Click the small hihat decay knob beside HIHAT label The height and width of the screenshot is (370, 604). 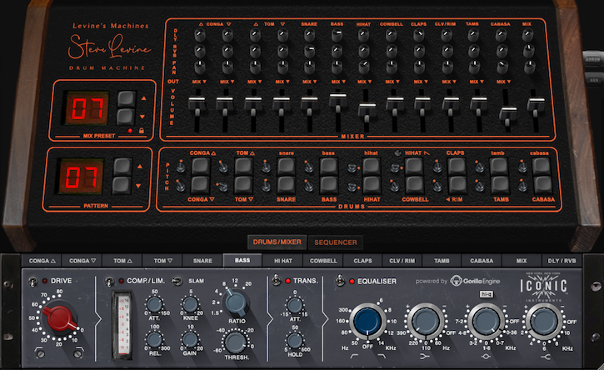click(x=398, y=153)
